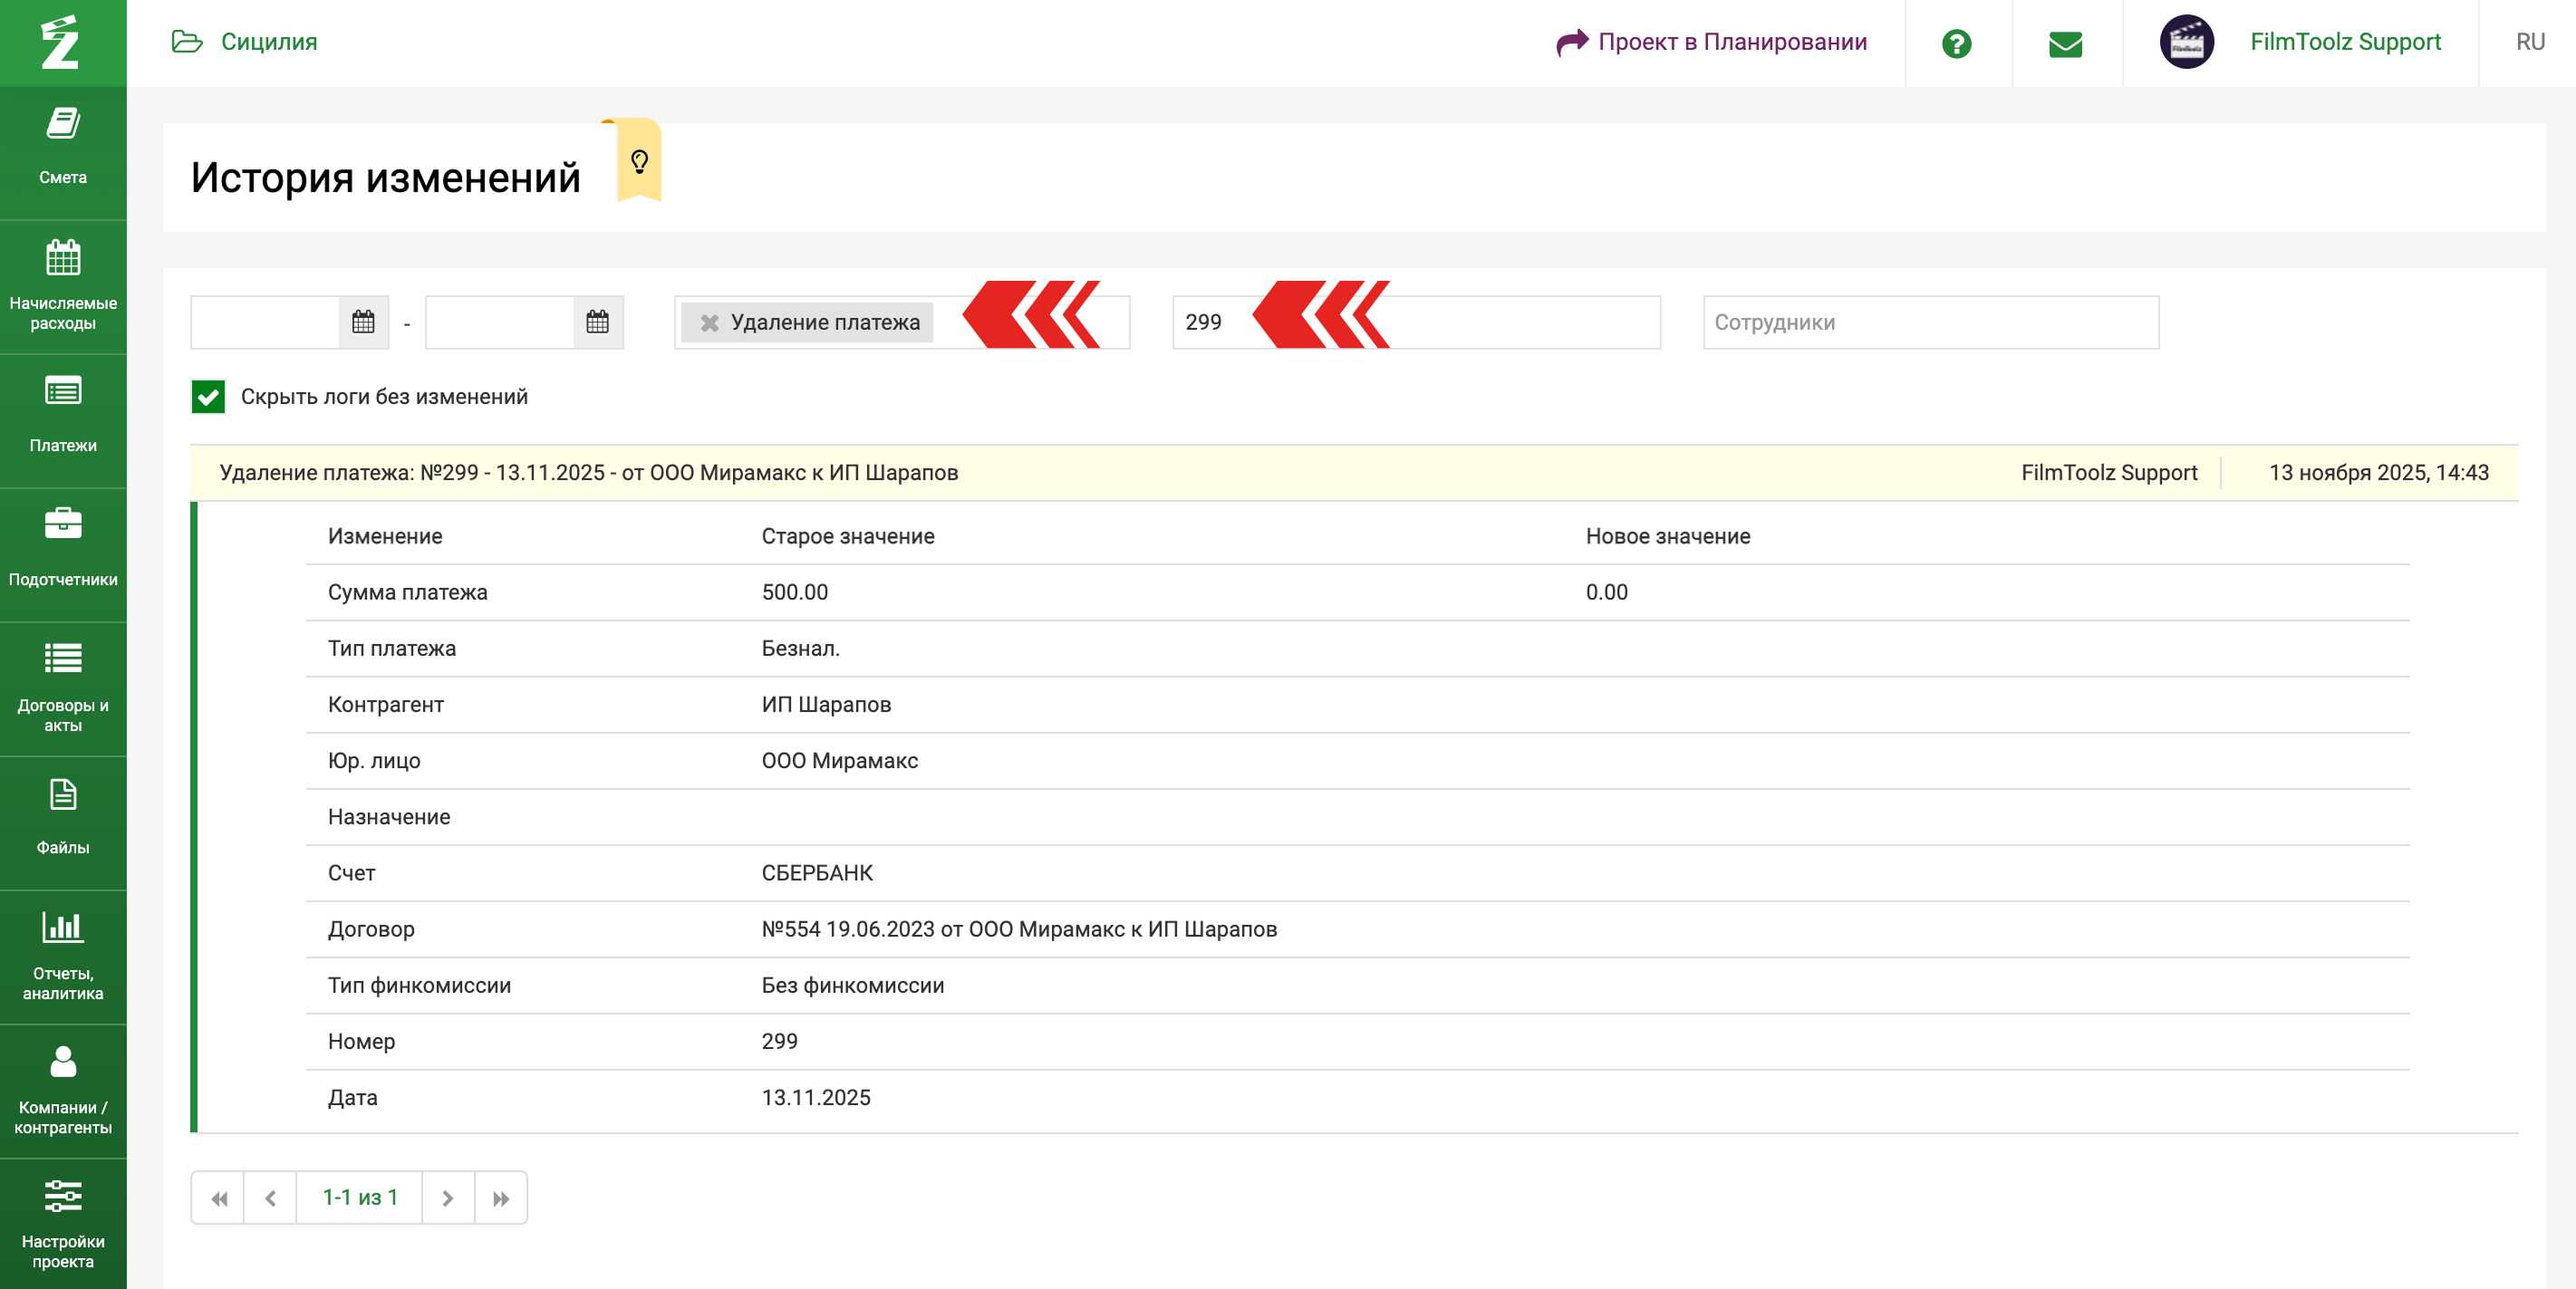Click the payment number 299 search field
Screen dimensions: 2576x1289
(x=1416, y=322)
